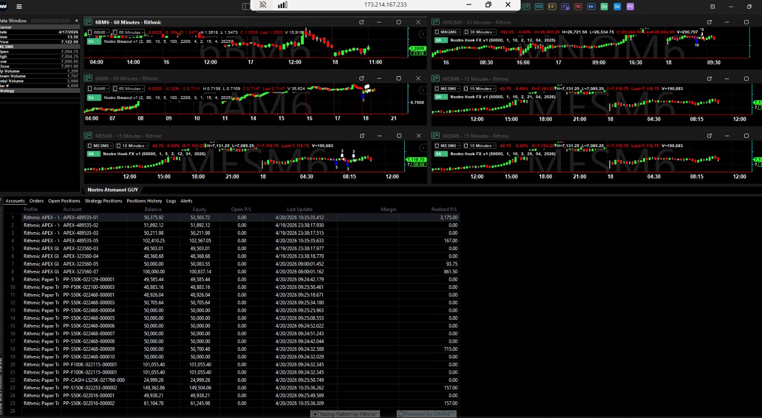The width and height of the screenshot is (762, 418).
Task: Open the 6AM6 symbol dropdown
Action: 98,89
